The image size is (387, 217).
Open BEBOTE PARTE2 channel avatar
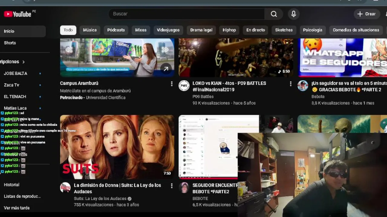tap(184, 187)
